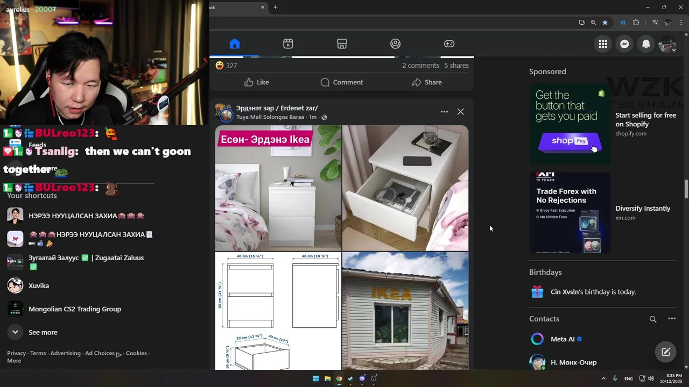Open Mongolian CS2 Trading Group shortcut

click(x=75, y=309)
